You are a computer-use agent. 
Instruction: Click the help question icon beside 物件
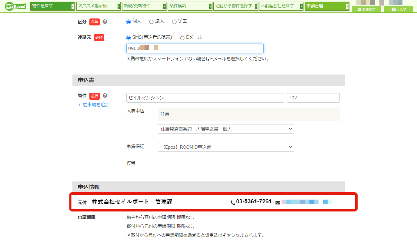coord(105,96)
